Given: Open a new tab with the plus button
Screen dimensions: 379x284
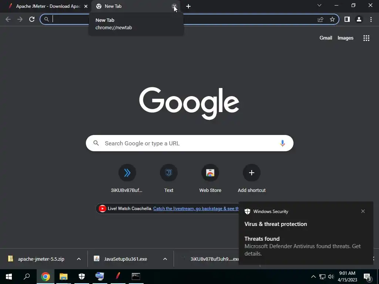Looking at the screenshot, I should [x=188, y=7].
